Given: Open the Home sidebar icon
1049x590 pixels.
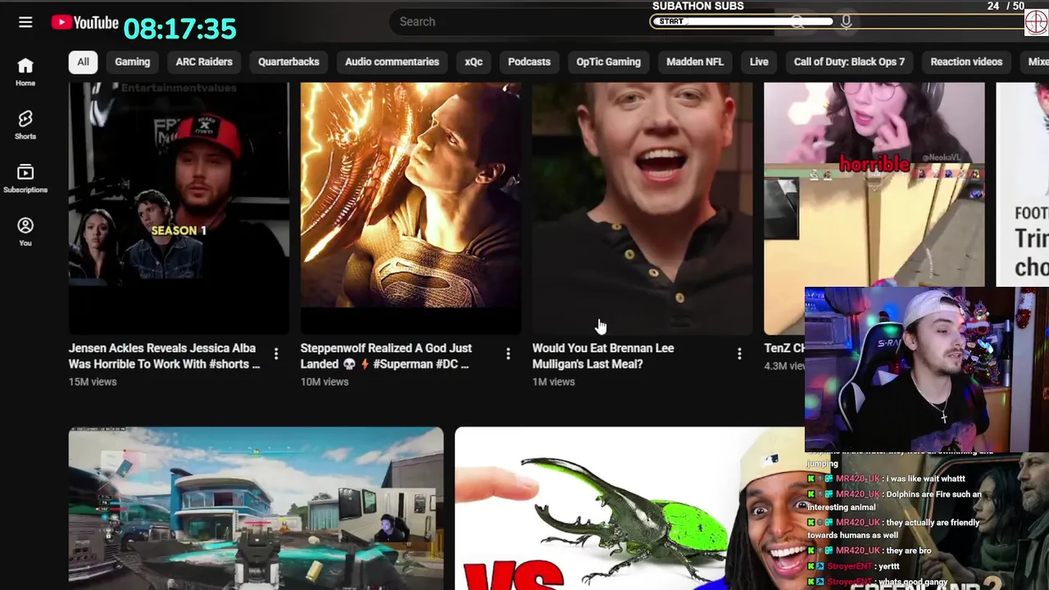Looking at the screenshot, I should click(25, 72).
